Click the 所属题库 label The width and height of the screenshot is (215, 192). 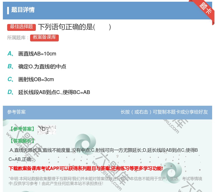point(18,38)
